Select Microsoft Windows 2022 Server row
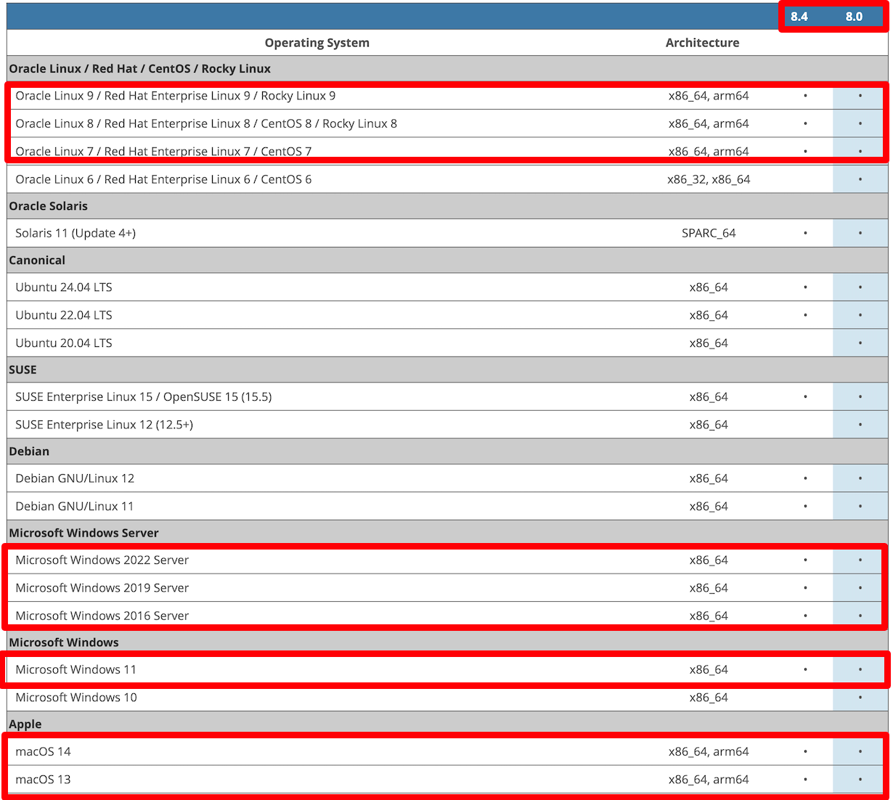Screen dimensions: 893x800 click(447, 560)
